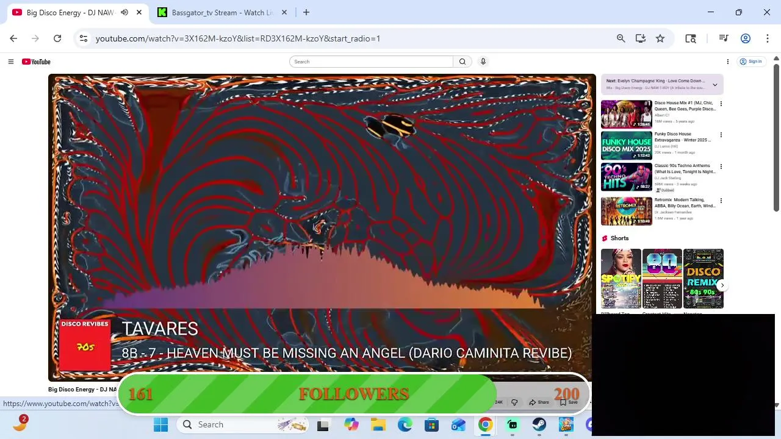Open the 80s Shorts thumbnail
This screenshot has width=781, height=439.
[662, 279]
